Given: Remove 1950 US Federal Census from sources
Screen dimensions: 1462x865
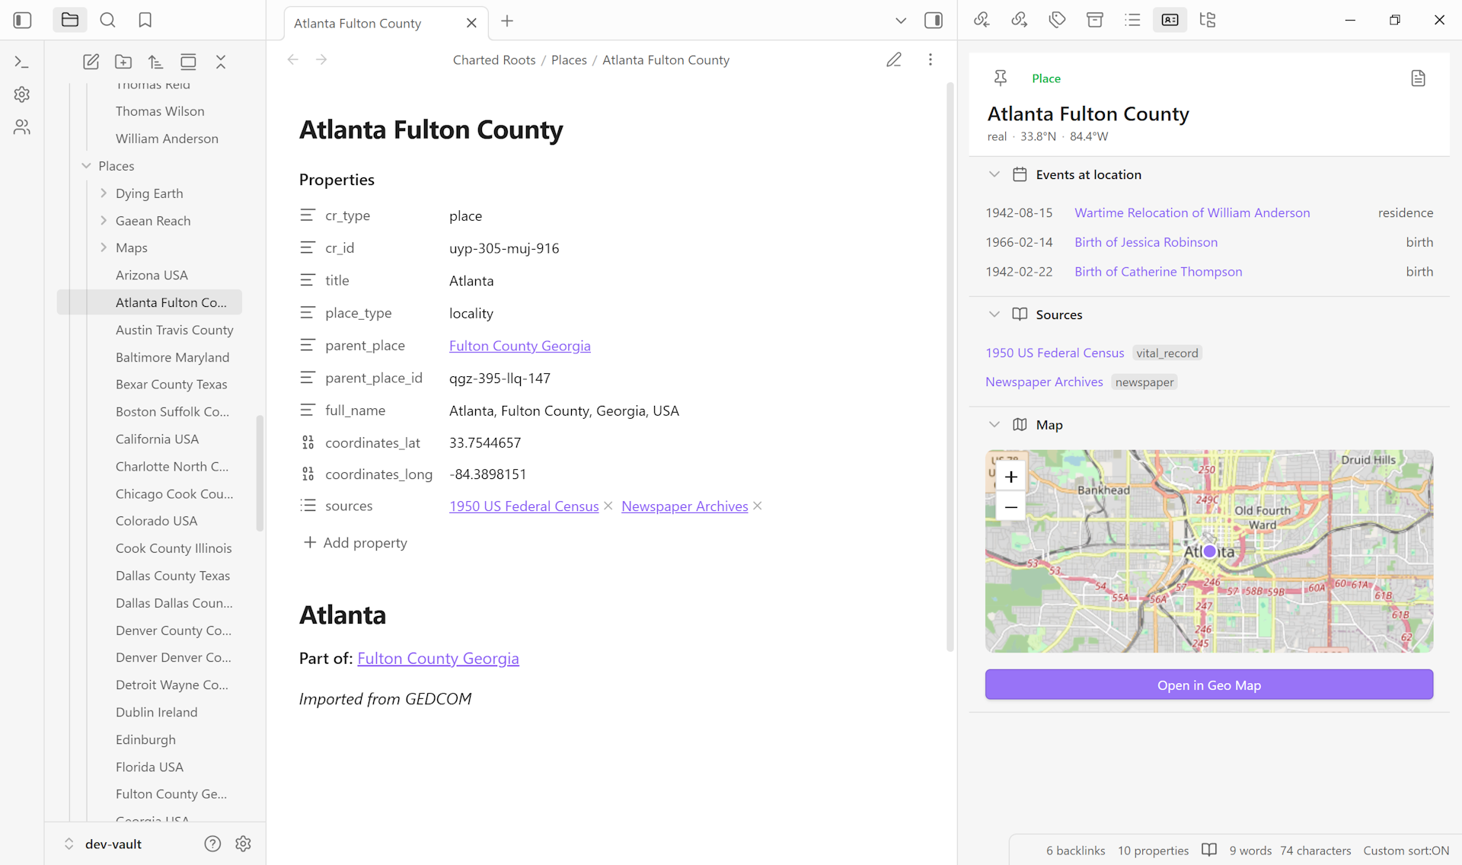Looking at the screenshot, I should [x=608, y=506].
